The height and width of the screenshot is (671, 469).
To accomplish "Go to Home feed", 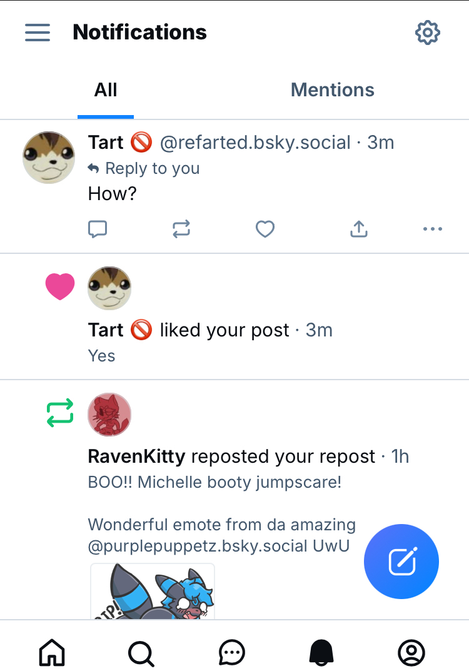I will (52, 653).
